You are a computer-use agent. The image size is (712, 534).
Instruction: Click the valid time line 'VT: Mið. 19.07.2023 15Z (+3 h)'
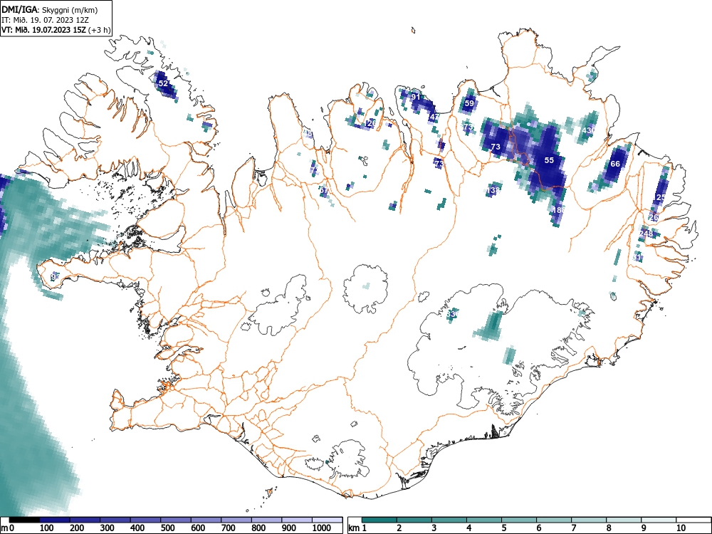[56, 30]
